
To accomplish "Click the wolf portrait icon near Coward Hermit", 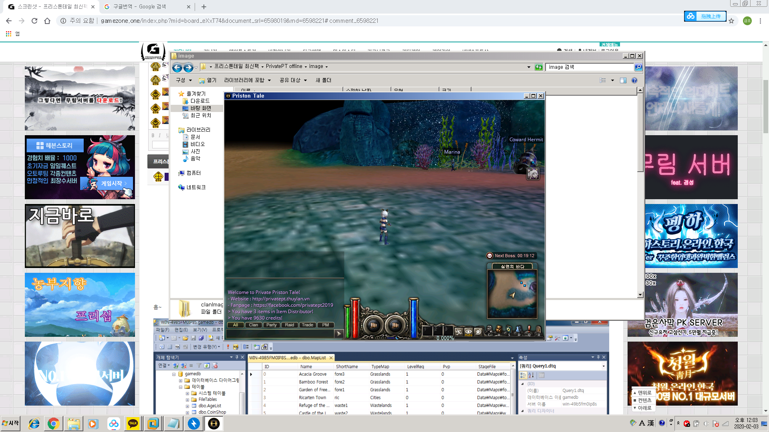I will [533, 174].
